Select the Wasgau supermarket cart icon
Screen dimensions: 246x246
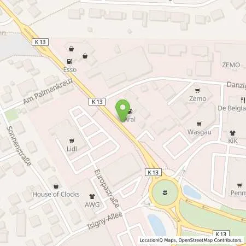click(x=199, y=124)
